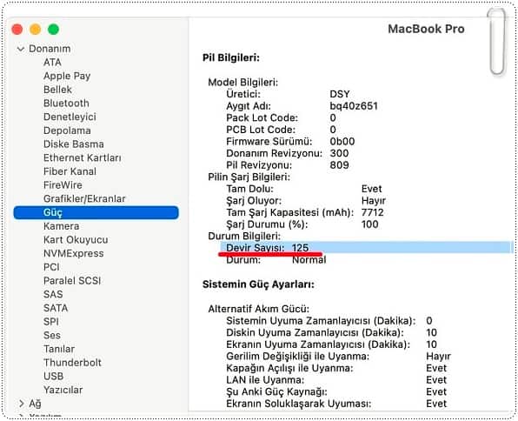Open Kart Okuyucu entry

[76, 240]
